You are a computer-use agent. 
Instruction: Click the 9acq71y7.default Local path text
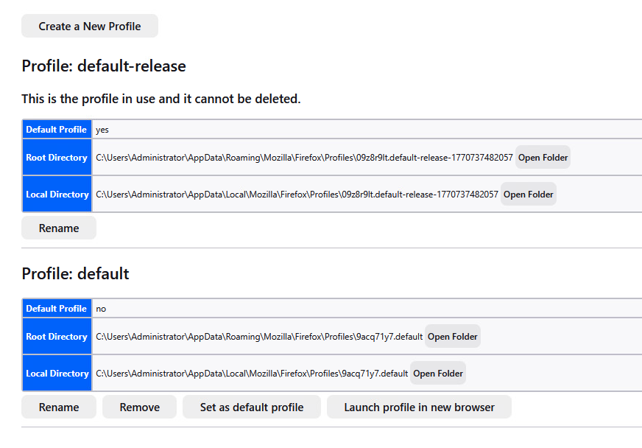pyautogui.click(x=252, y=374)
